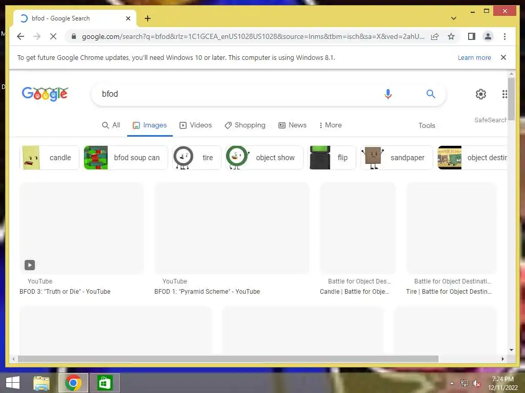Dismiss the Chrome update notice bar

pos(503,57)
